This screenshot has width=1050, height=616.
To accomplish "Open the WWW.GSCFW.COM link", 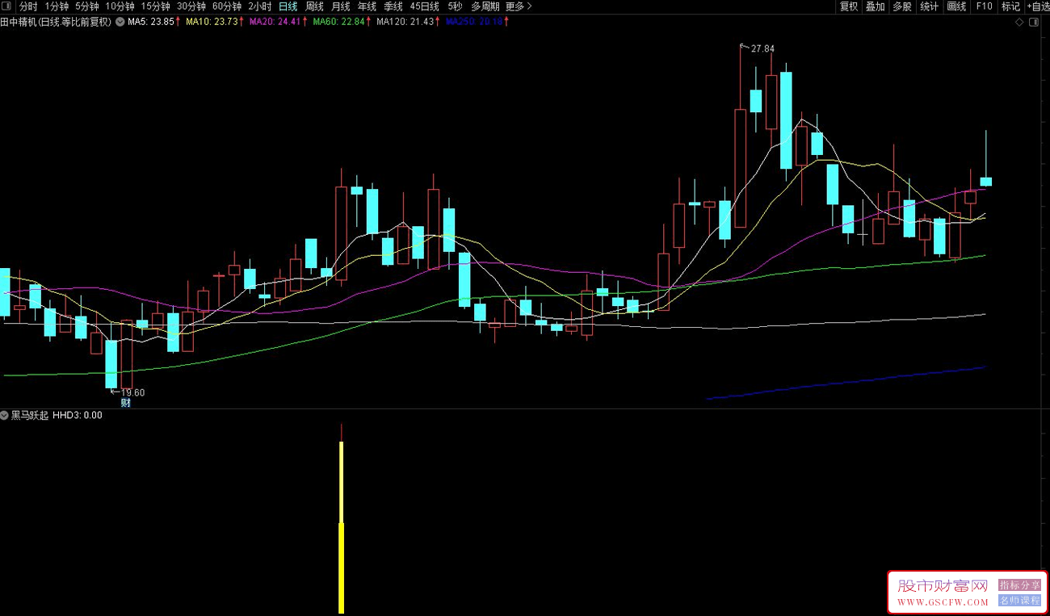I will click(x=943, y=602).
